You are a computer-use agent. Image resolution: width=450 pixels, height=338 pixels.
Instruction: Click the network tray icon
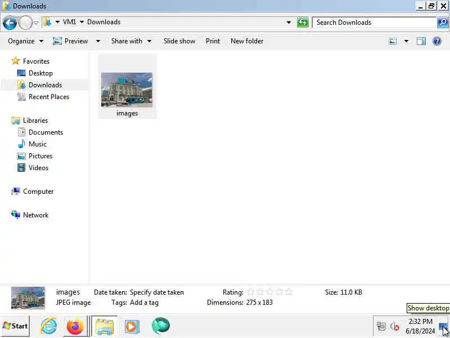click(381, 326)
